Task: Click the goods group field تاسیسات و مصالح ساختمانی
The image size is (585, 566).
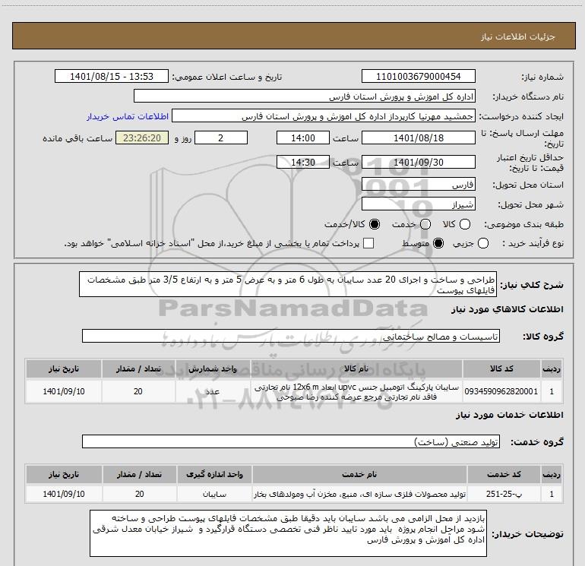Action: (291, 336)
